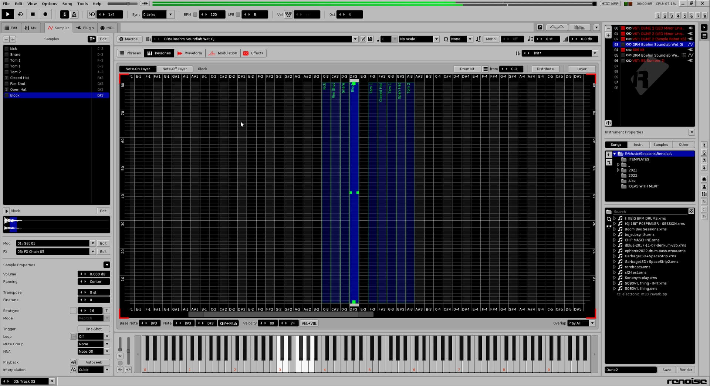
Task: Click the IDune2 filename input field
Action: click(630, 370)
